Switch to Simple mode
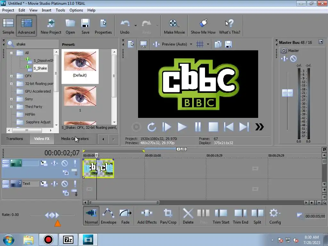Viewport: 328px width, 246px height. coord(8,26)
